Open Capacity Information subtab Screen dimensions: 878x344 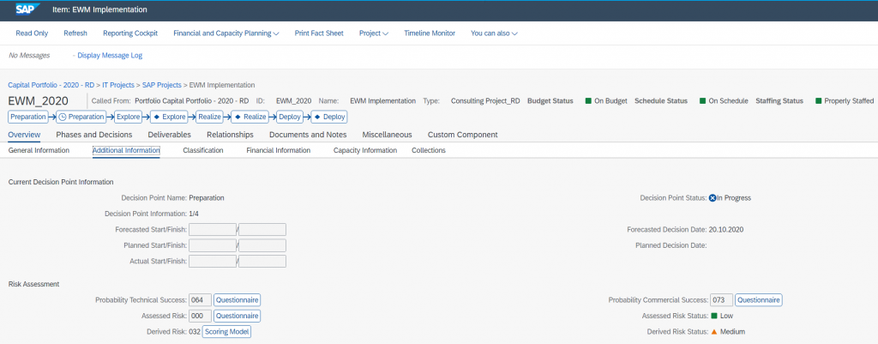365,150
